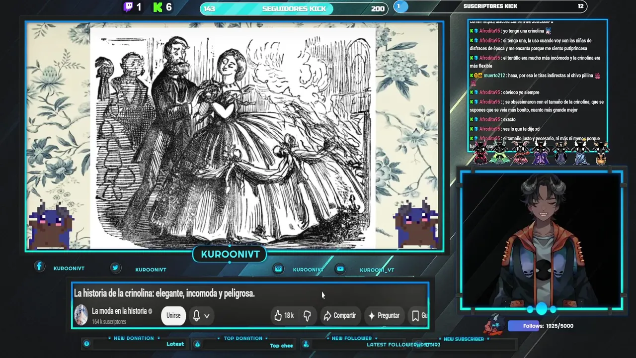636x358 pixels.
Task: Click the YouTube icon beside KUROONI_VT
Action: 340,268
